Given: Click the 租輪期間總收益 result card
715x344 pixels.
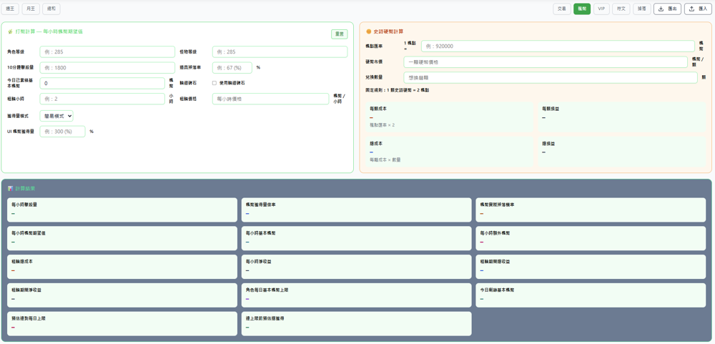Looking at the screenshot, I should (x=591, y=267).
